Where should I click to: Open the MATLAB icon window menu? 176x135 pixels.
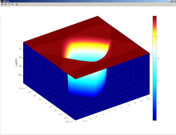(1, 1)
